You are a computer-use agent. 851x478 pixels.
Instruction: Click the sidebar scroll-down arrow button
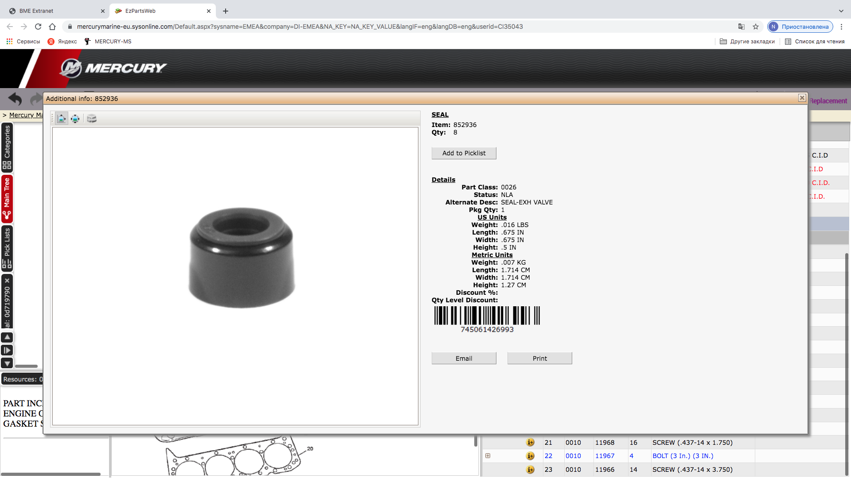pyautogui.click(x=7, y=363)
